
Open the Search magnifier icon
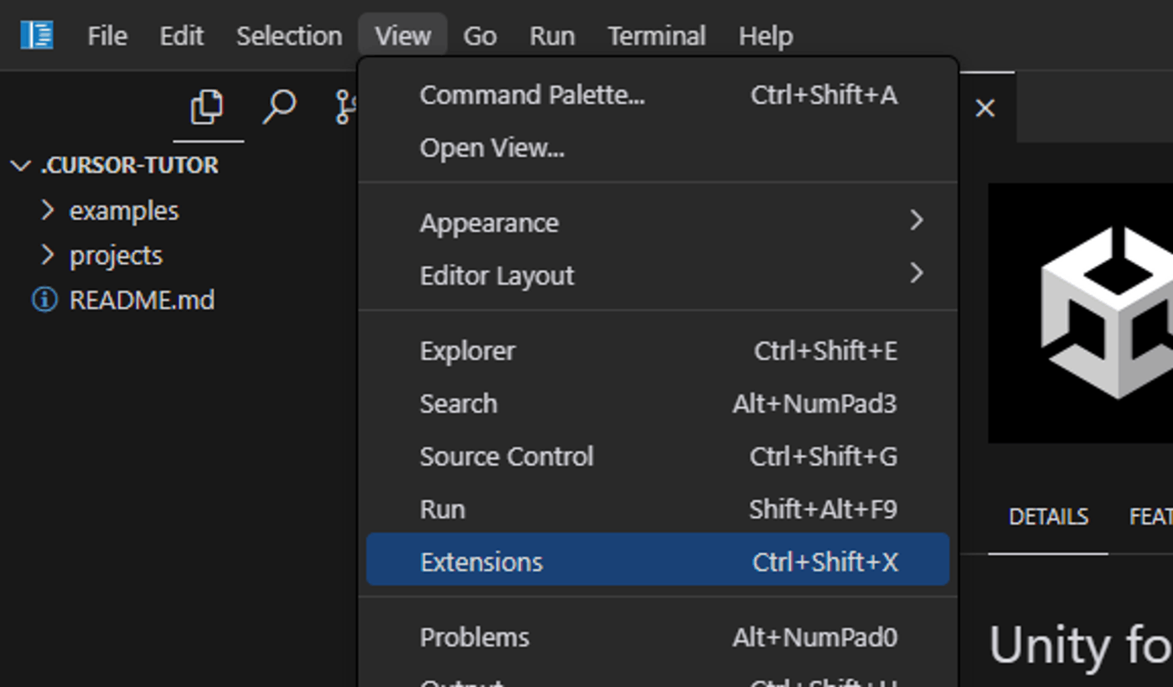(279, 107)
